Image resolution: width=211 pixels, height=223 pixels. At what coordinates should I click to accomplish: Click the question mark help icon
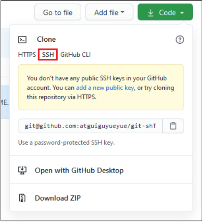pyautogui.click(x=180, y=40)
